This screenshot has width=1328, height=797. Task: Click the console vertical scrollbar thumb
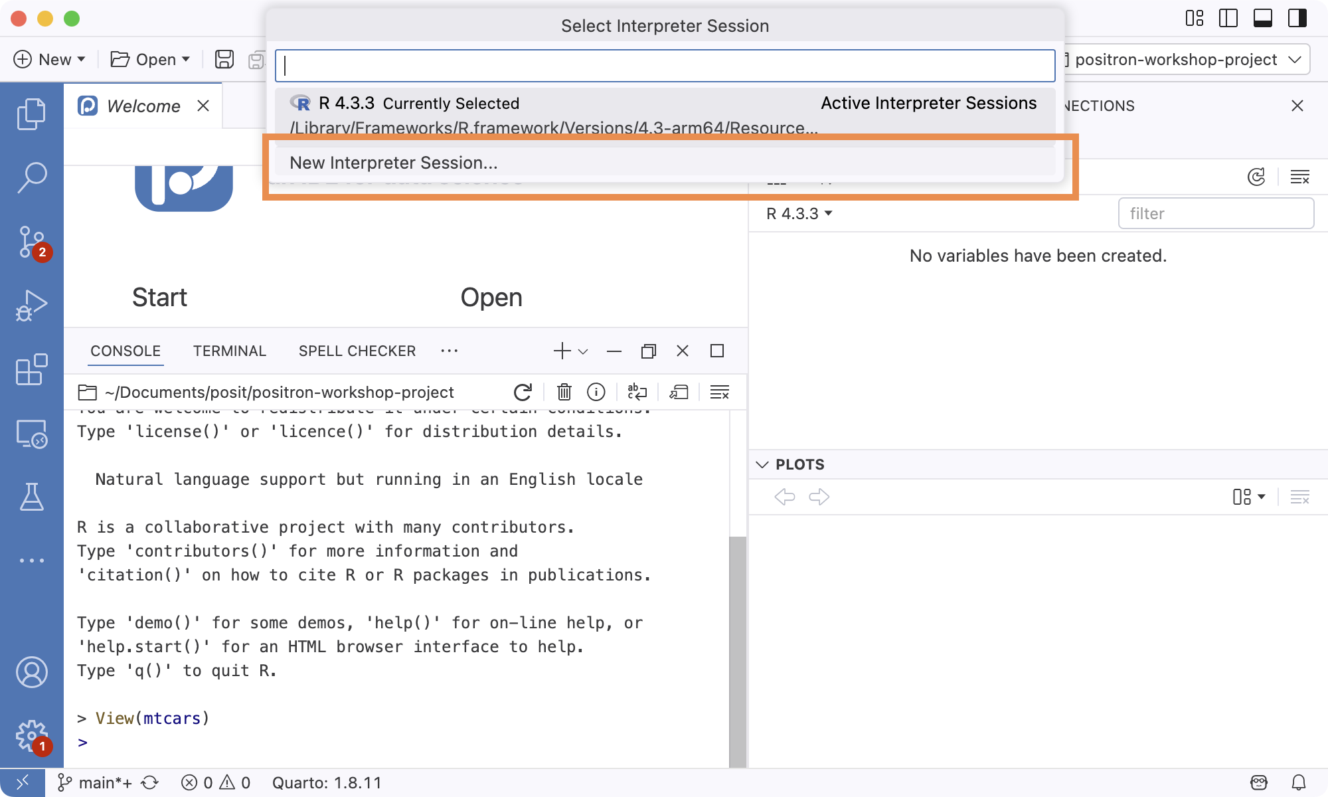click(x=737, y=651)
